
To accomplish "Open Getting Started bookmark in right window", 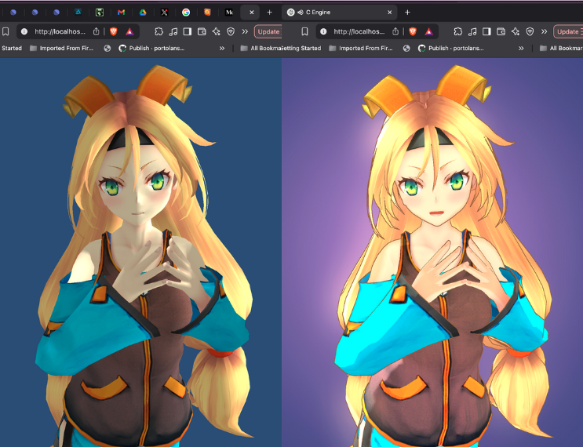I will point(301,49).
